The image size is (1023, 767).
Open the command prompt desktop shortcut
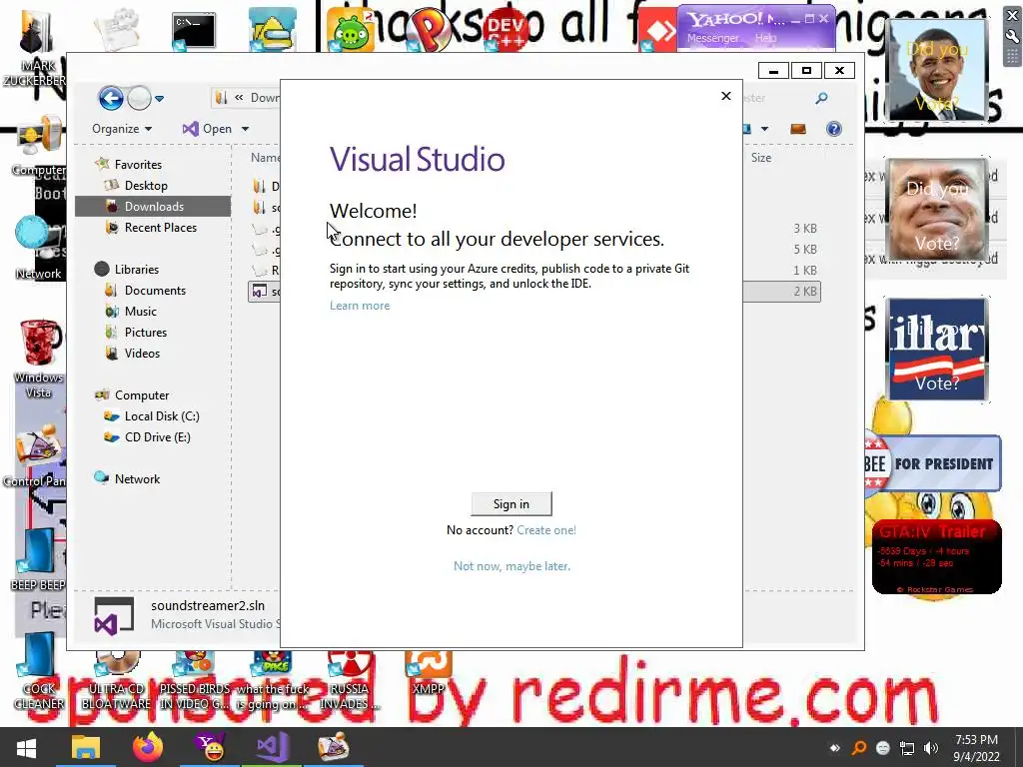click(x=193, y=31)
